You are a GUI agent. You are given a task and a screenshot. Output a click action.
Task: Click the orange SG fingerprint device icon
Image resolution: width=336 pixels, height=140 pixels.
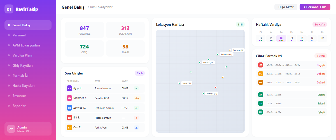pos(260,74)
